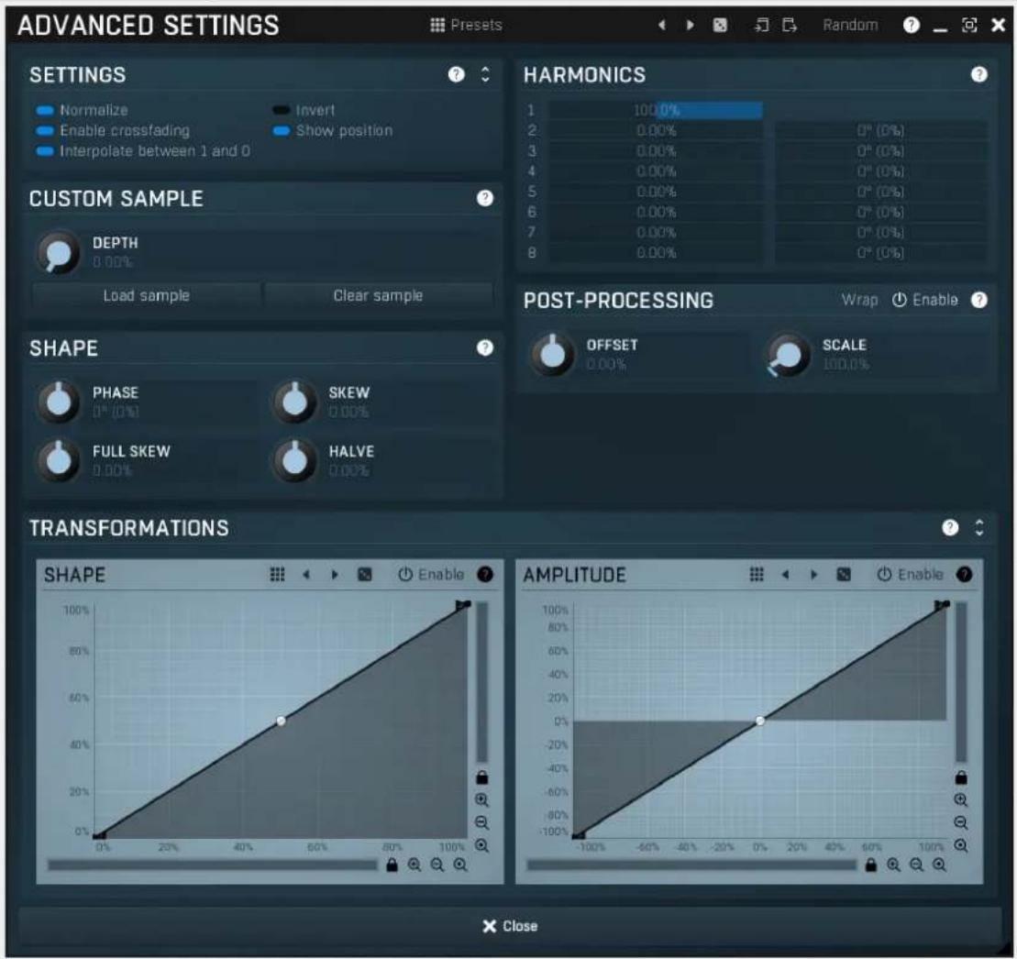Screen dimensions: 1017x959
Task: Open help for Custom Sample section
Action: (484, 198)
